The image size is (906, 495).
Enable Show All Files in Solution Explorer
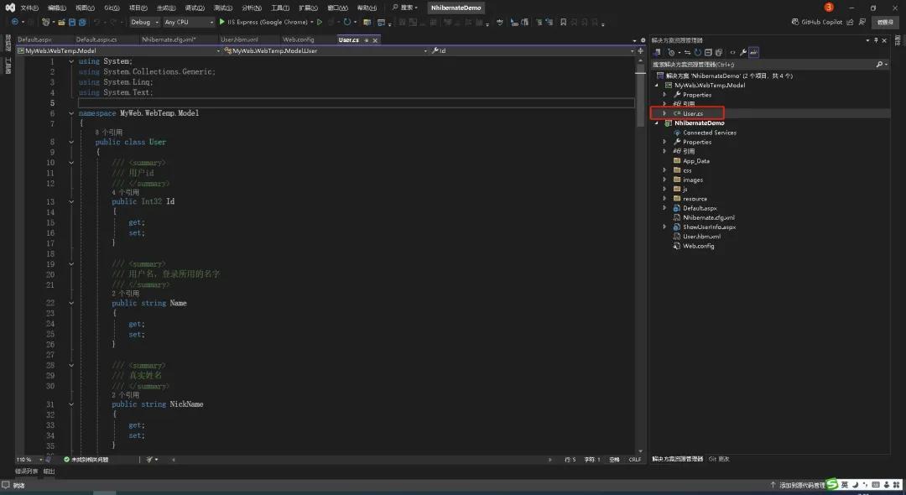pyautogui.click(x=719, y=52)
